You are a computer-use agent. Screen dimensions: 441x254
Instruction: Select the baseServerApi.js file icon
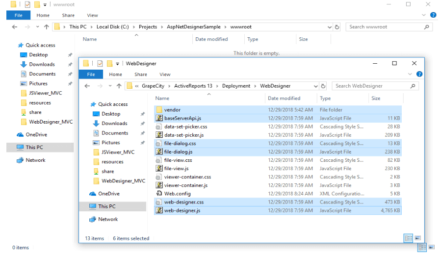point(159,118)
